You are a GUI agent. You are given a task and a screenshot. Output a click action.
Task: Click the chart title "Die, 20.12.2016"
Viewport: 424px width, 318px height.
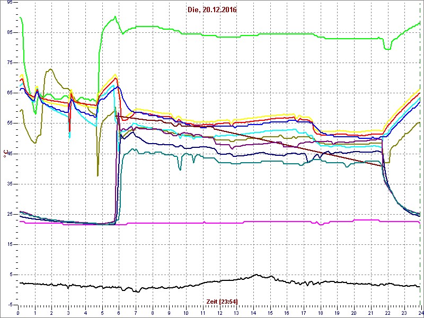[211, 10]
